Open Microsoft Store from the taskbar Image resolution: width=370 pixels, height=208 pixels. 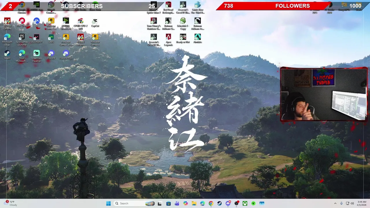[169, 203]
